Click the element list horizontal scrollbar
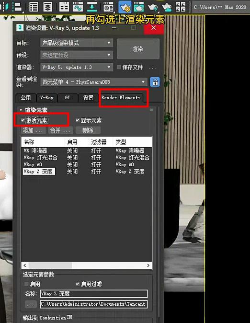Viewport: 250px width, 323px height. pos(87,265)
